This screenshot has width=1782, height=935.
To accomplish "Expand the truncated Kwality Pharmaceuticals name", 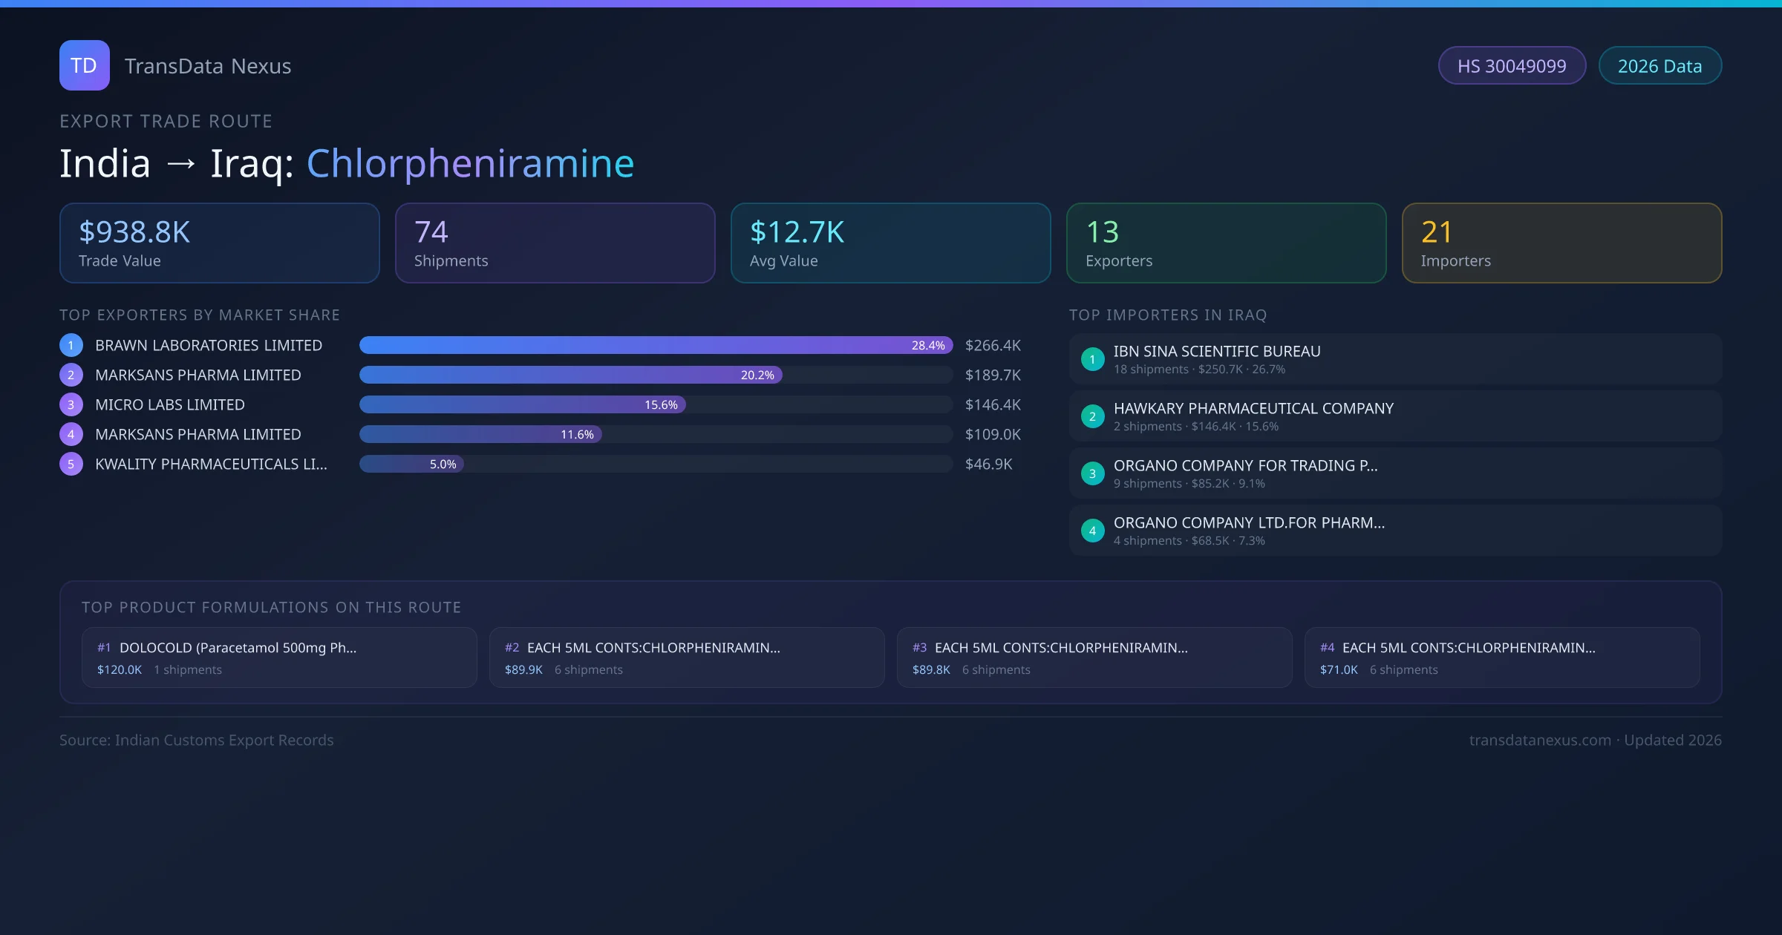I will 211,464.
